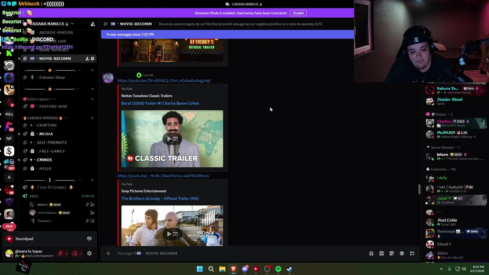The image size is (489, 275).
Task: Click the microphone tray icon
Action: 449,269
